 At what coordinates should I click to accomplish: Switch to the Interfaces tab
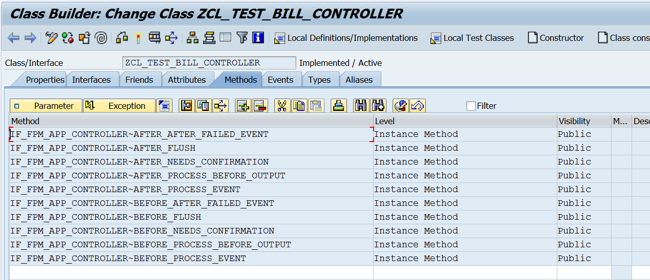91,80
